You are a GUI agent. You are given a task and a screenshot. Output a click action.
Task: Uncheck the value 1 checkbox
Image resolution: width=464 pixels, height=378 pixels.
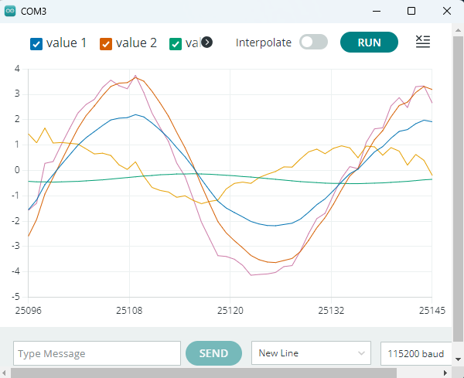(36, 43)
